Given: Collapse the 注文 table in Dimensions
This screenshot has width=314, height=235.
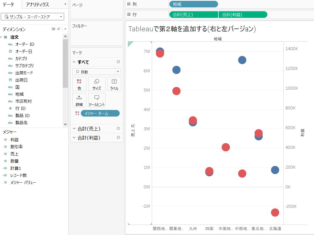Looking at the screenshot, I should point(2,37).
